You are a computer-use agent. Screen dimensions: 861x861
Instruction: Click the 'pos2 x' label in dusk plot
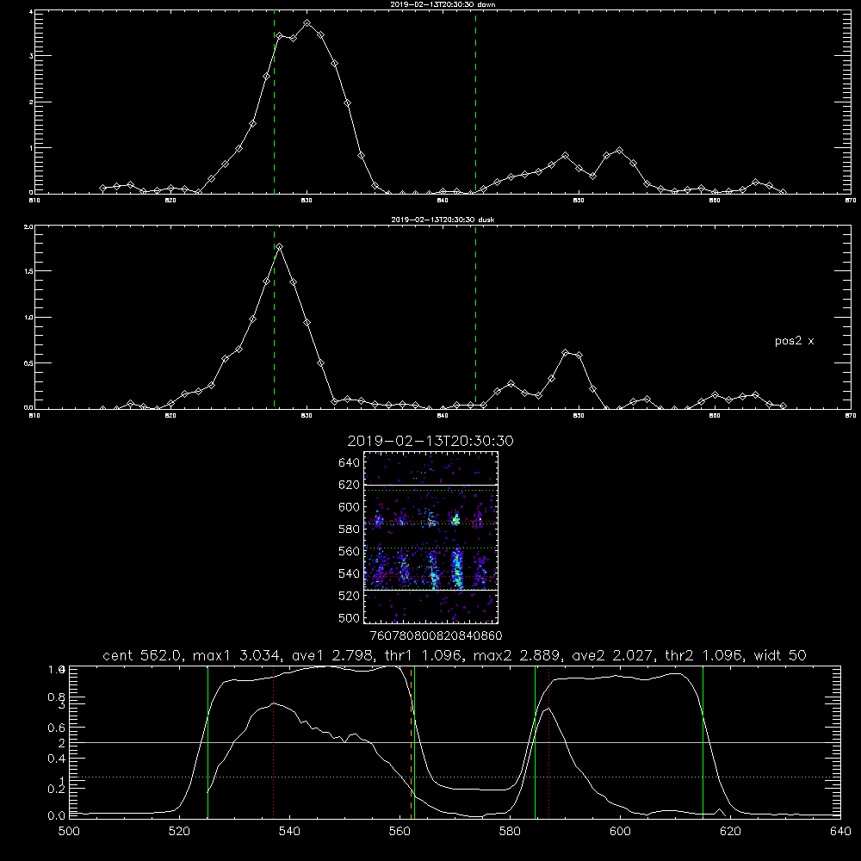tap(794, 341)
